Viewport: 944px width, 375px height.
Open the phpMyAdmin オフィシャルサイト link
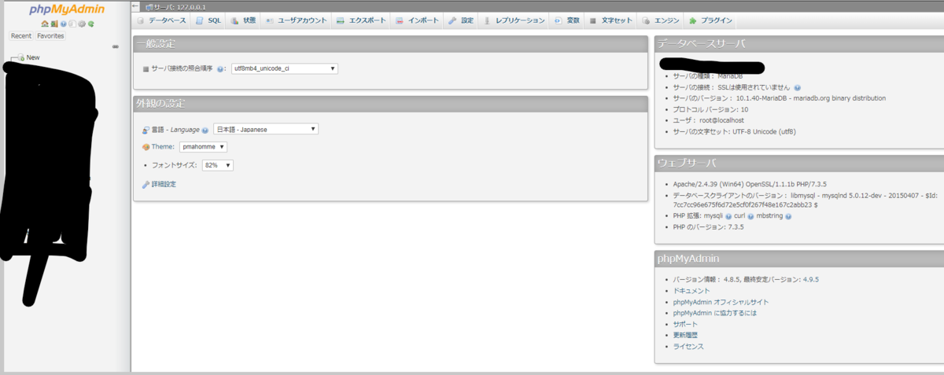721,302
